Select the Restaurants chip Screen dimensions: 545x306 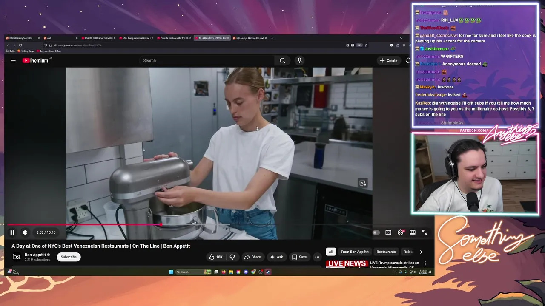click(386, 252)
